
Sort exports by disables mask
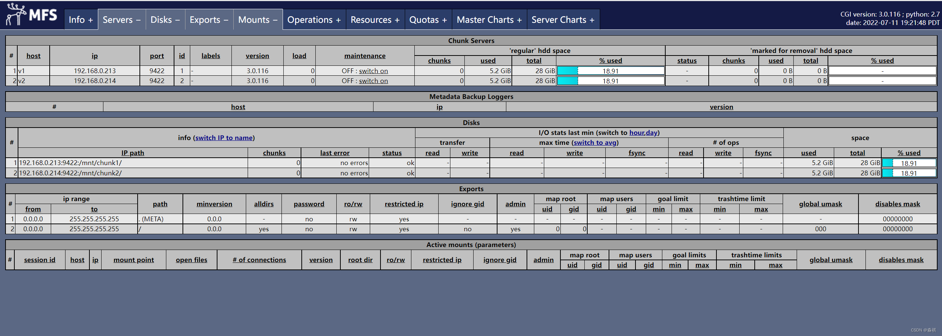click(897, 204)
